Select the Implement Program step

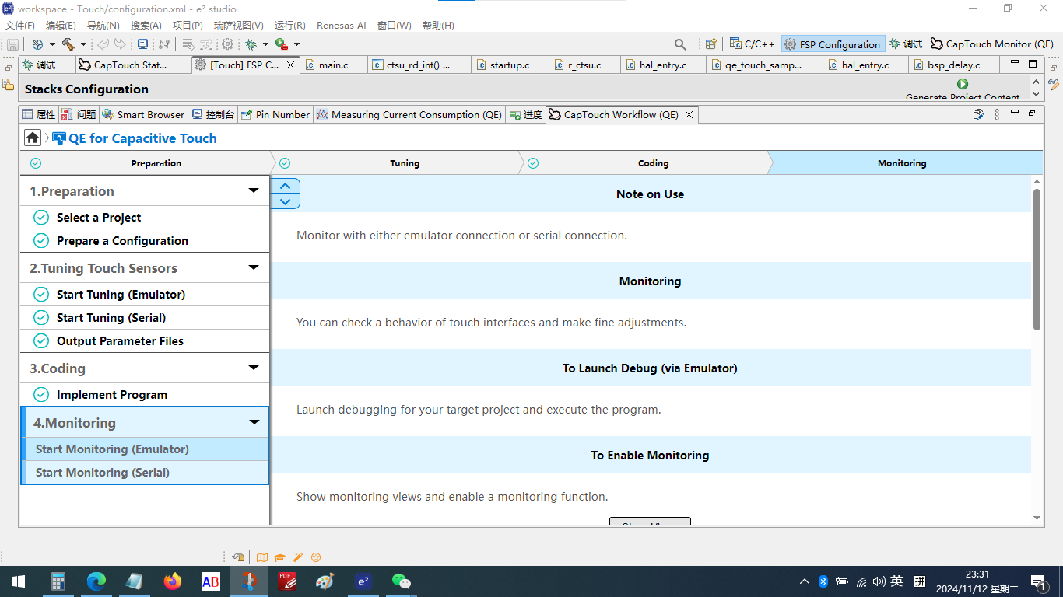tap(145, 395)
